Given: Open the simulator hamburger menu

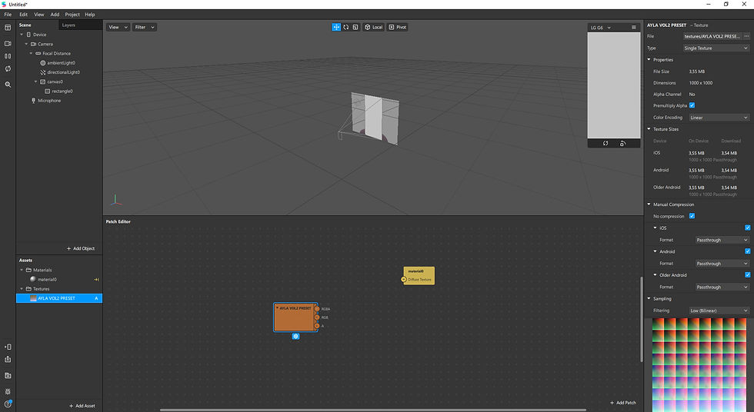Looking at the screenshot, I should [634, 28].
